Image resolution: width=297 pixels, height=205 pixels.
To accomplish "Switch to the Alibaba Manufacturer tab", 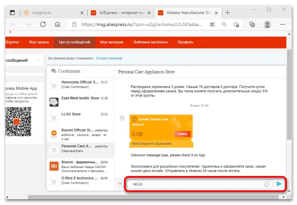I will (188, 13).
